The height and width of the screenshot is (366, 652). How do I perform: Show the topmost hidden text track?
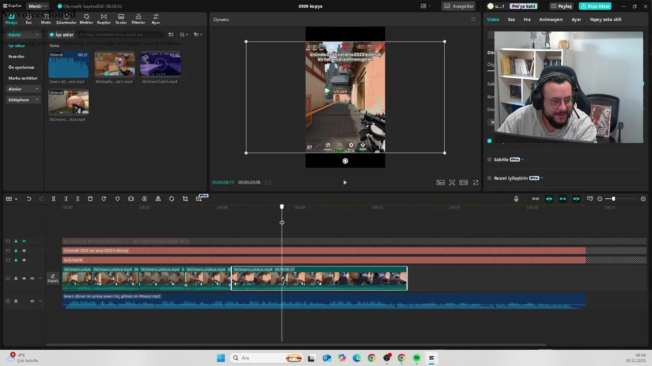tap(24, 241)
